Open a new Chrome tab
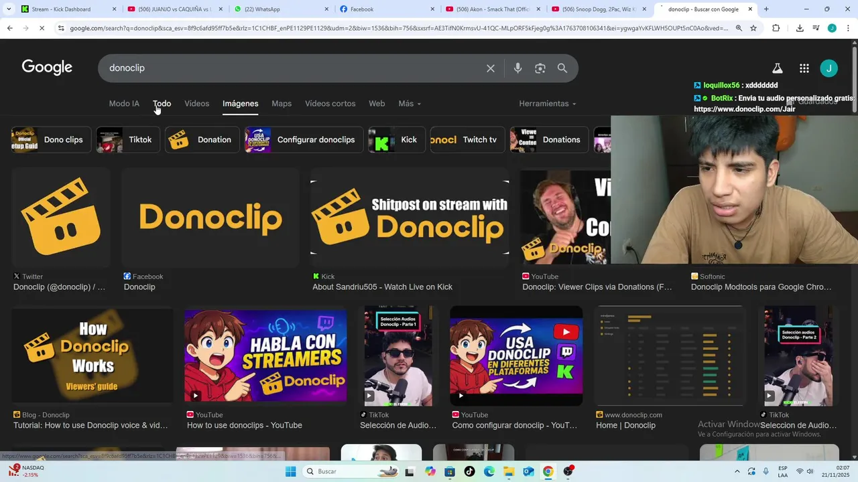Viewport: 858px width, 482px height. tap(766, 9)
